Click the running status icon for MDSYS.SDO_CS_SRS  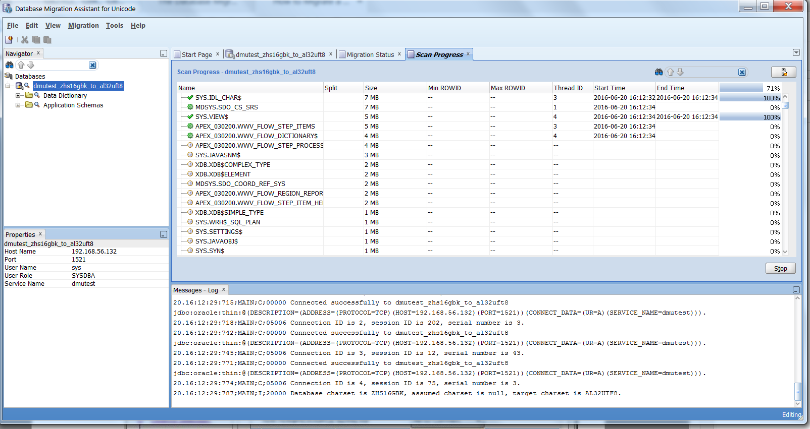pyautogui.click(x=190, y=107)
